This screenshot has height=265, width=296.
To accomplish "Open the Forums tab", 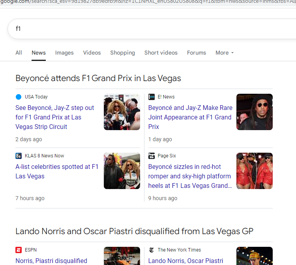I will (197, 53).
